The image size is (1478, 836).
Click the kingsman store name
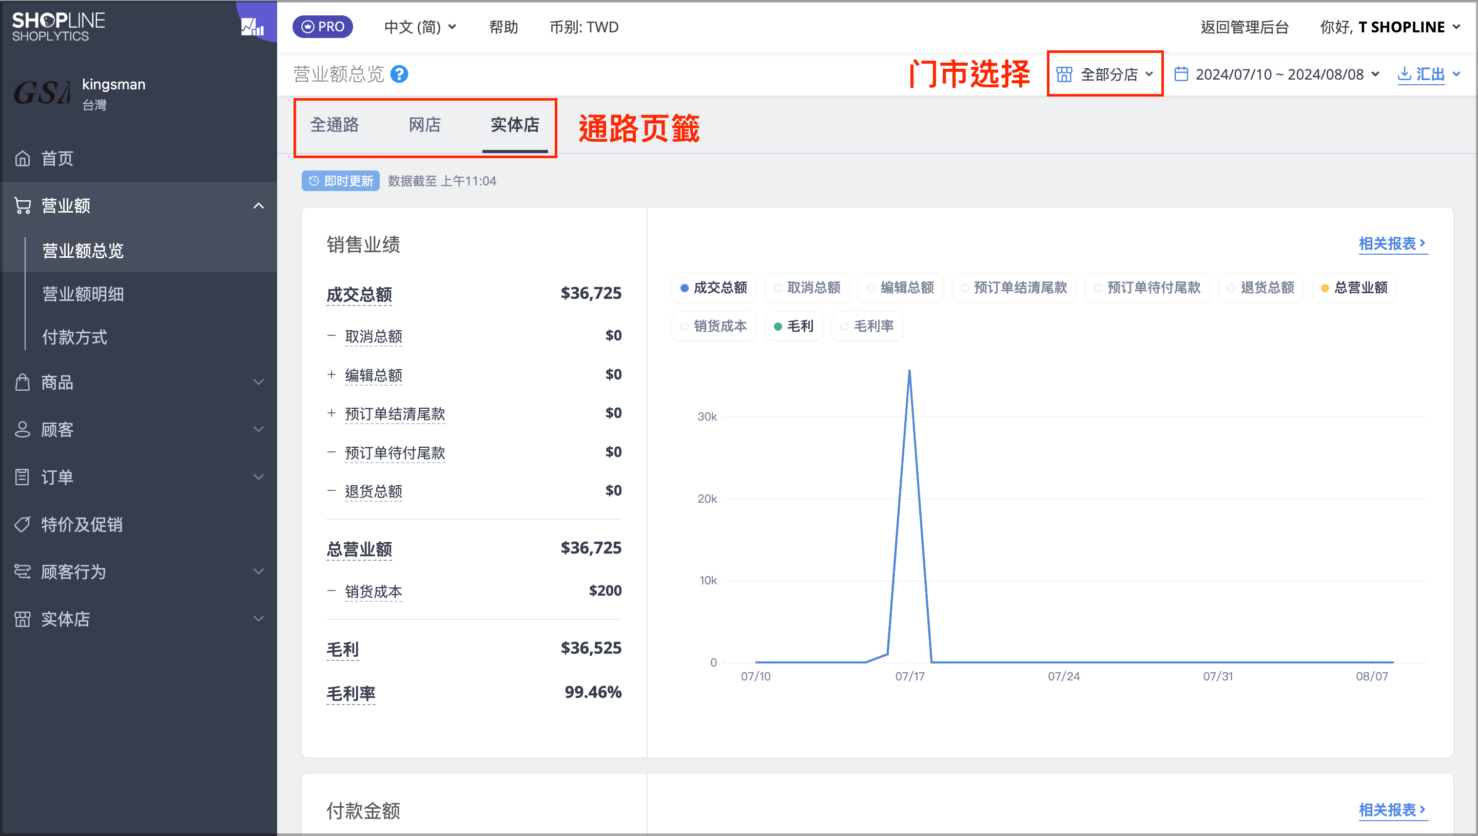click(x=113, y=84)
